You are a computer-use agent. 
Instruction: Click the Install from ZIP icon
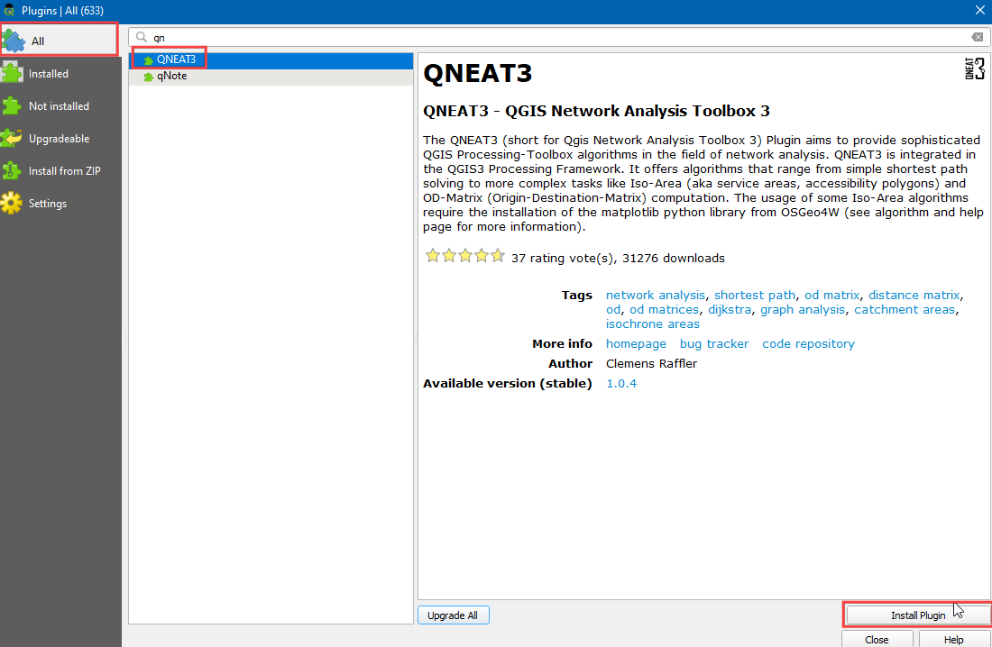(x=13, y=171)
